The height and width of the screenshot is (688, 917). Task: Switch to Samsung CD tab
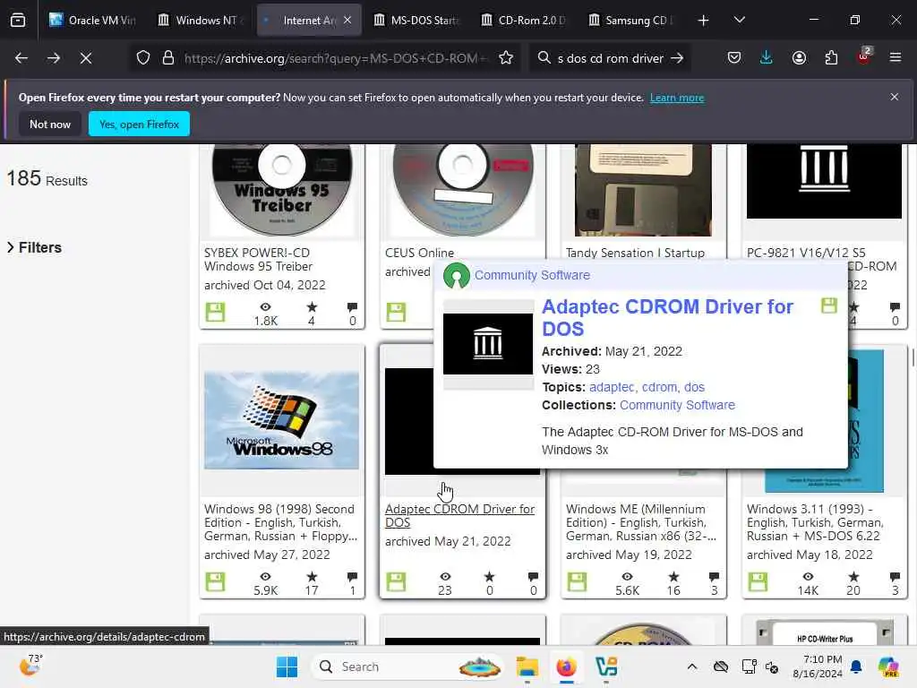click(631, 21)
